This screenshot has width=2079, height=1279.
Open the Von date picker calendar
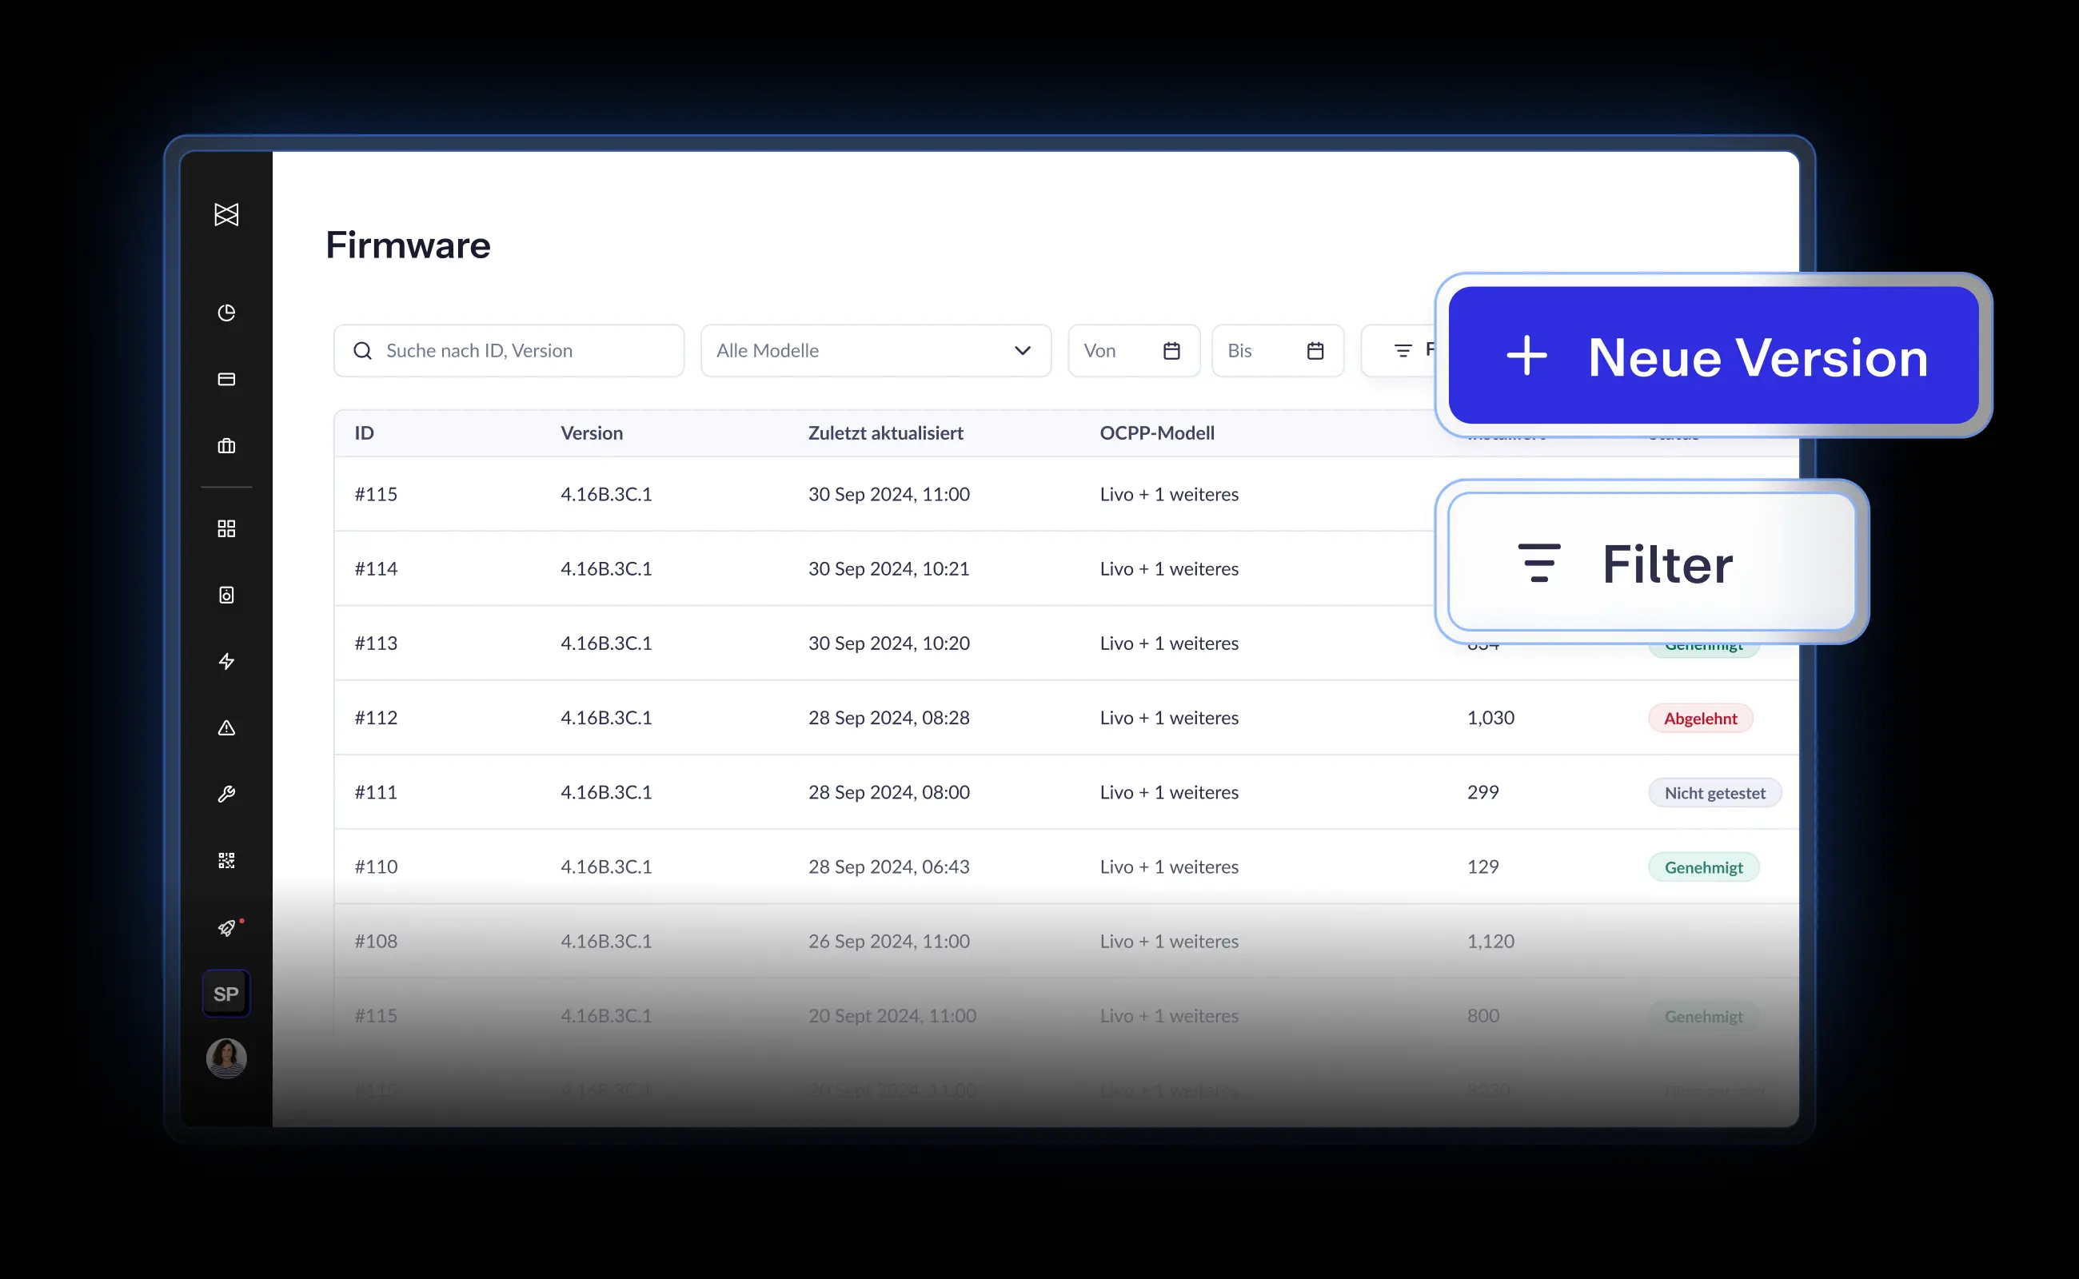click(1171, 351)
